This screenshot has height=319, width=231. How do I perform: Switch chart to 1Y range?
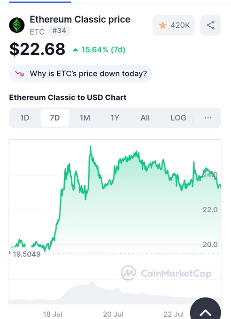115,118
